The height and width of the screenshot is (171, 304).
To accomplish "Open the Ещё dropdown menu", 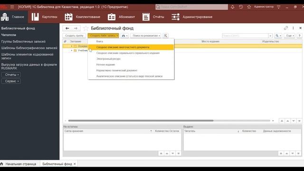I will click(x=290, y=36).
